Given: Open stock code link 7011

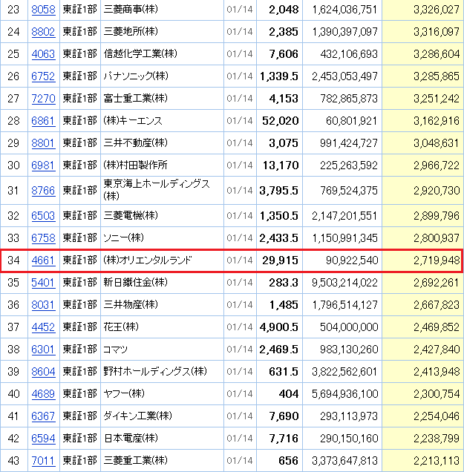Looking at the screenshot, I should (x=43, y=461).
